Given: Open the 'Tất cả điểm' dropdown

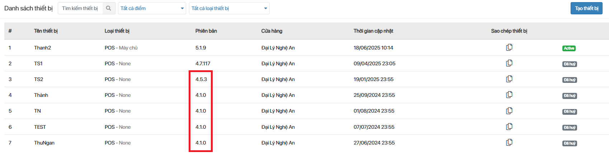Looking at the screenshot, I should (x=152, y=8).
